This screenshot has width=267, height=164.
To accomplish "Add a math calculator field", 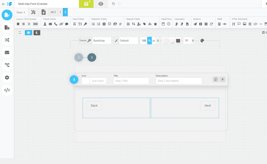I will click(x=219, y=24).
